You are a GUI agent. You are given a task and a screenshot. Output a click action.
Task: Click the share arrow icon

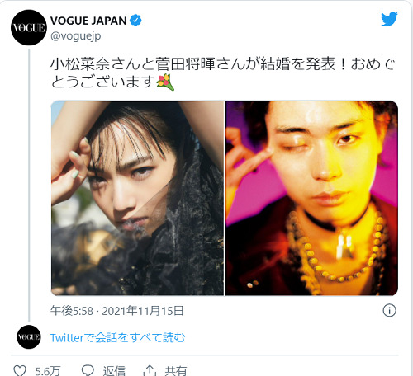point(150,370)
